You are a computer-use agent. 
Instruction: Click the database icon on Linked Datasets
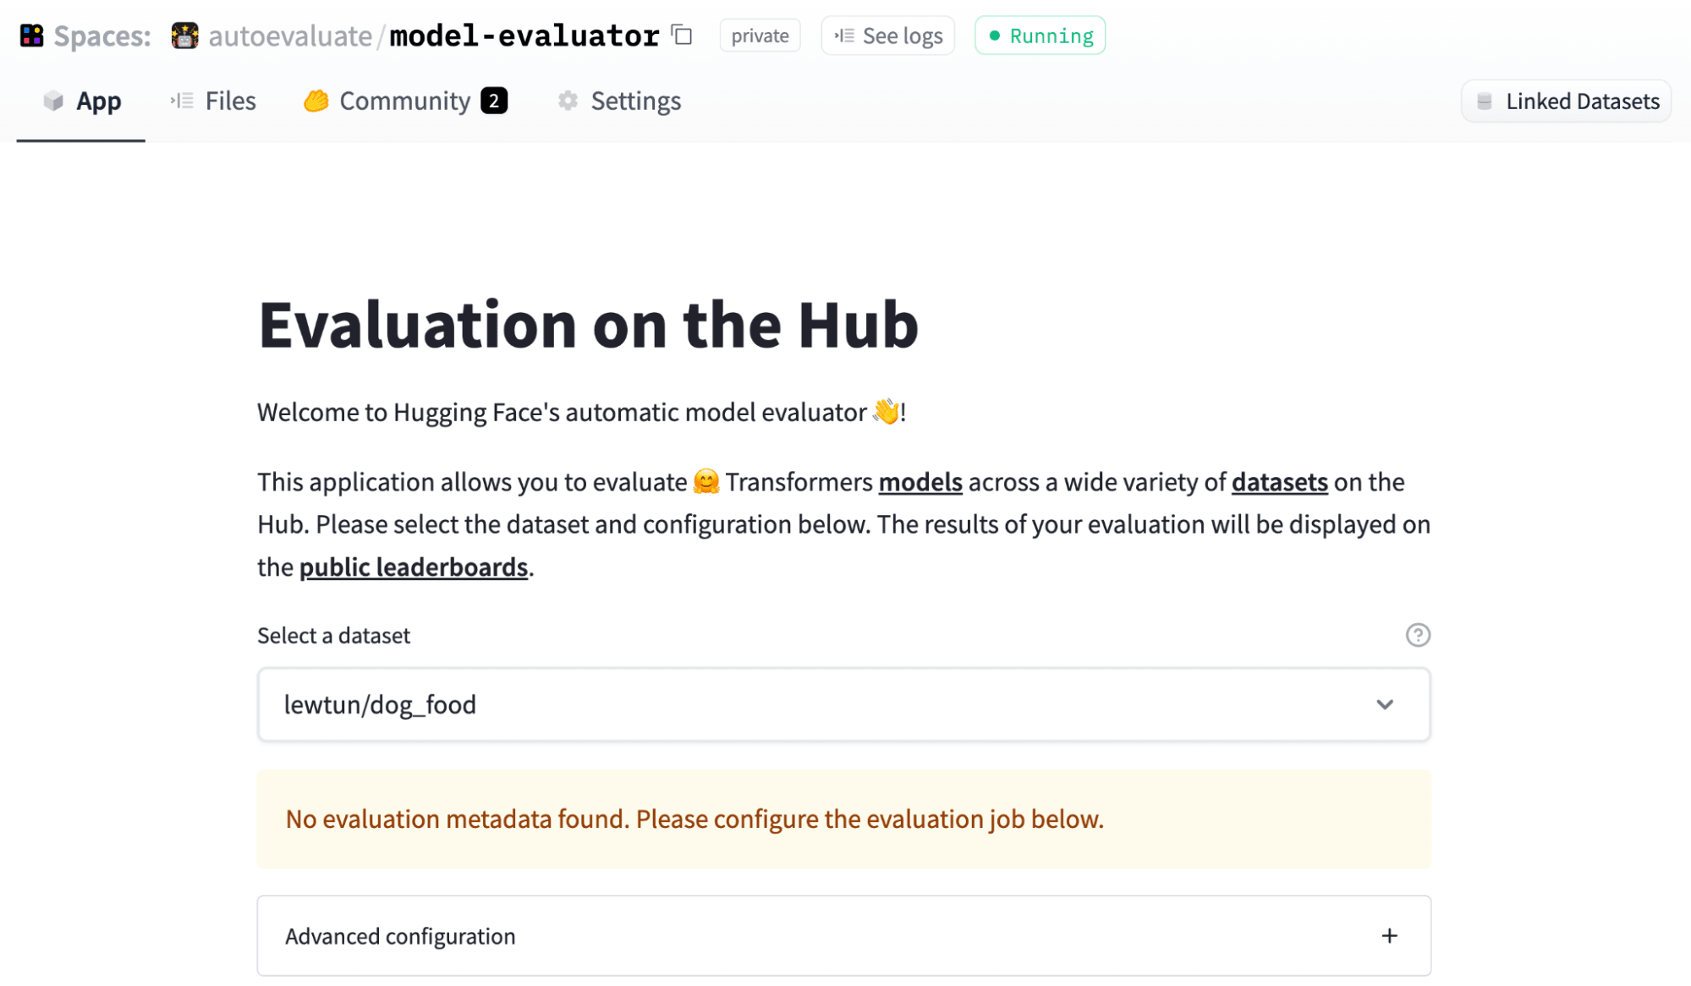click(1485, 101)
